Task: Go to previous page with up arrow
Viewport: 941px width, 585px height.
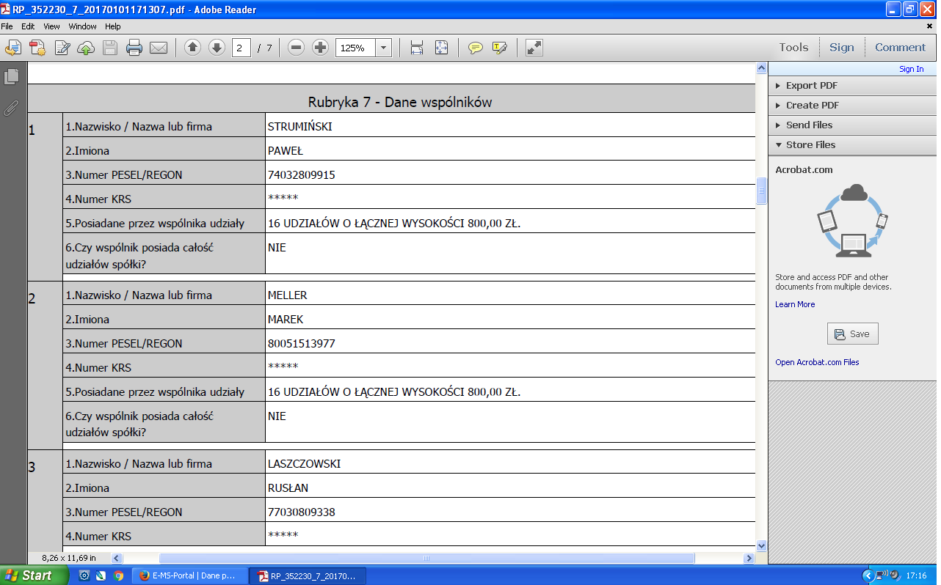Action: (x=192, y=48)
